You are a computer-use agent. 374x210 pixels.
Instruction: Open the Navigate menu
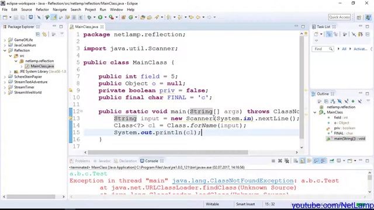click(60, 9)
